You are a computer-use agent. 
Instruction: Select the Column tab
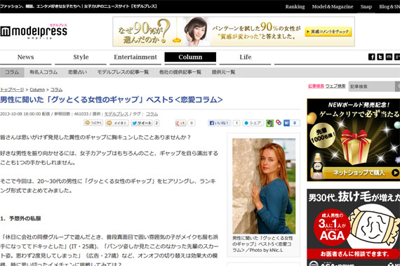pos(190,57)
